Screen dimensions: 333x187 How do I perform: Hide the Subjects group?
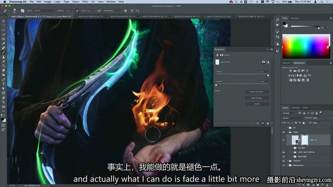coord(284,161)
